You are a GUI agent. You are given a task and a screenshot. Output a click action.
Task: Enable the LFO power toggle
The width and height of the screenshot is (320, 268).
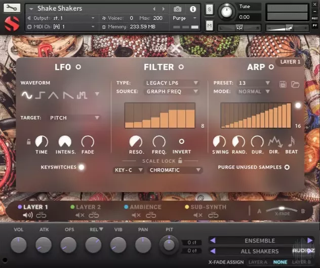click(78, 67)
